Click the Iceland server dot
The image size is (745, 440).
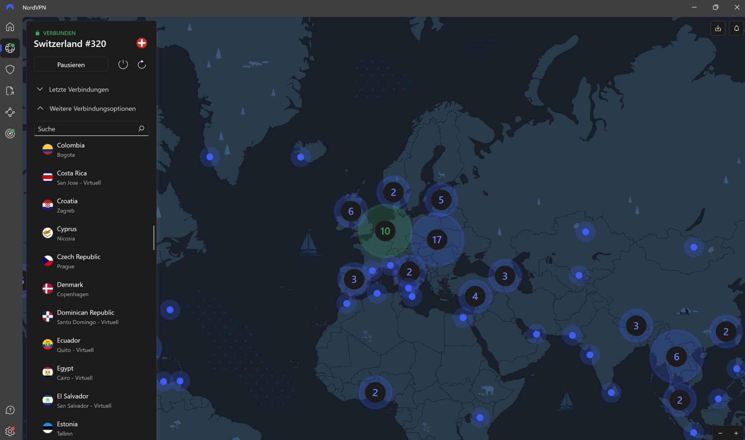pos(301,157)
